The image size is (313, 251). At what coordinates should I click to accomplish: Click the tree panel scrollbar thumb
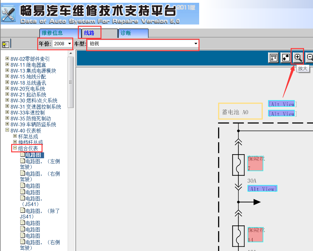(x=71, y=82)
